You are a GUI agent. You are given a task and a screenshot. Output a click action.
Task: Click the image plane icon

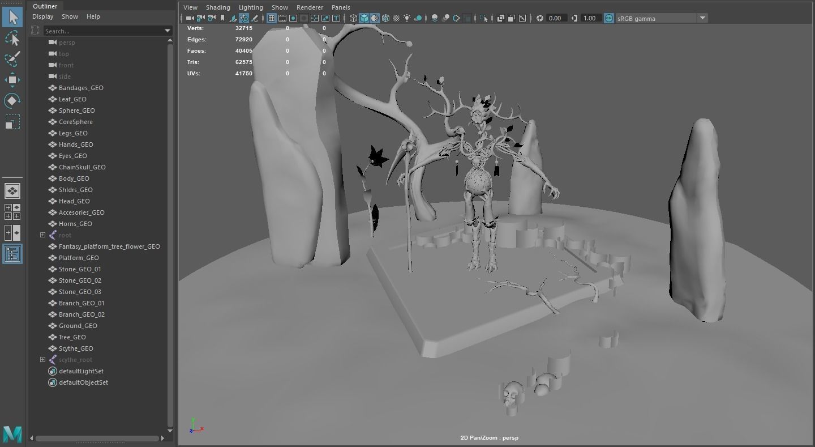[233, 18]
